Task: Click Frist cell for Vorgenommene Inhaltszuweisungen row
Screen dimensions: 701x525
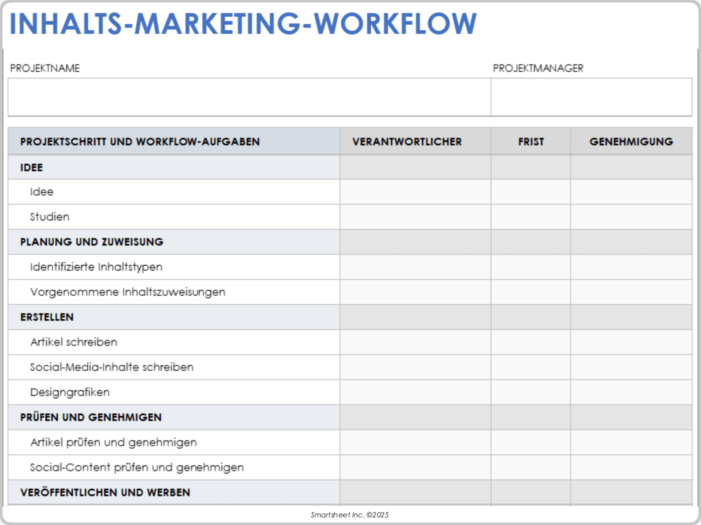Action: [531, 292]
